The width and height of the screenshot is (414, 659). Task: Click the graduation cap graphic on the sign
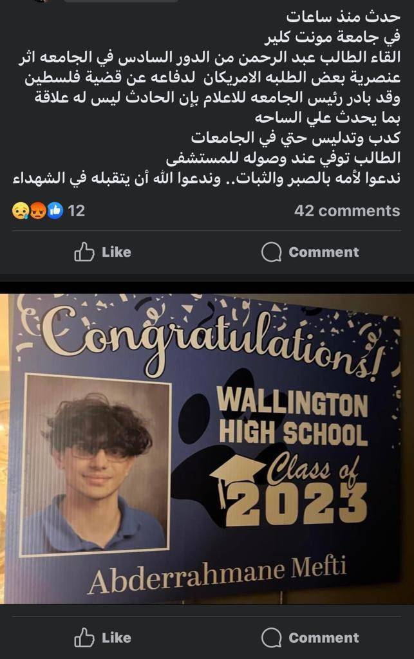[237, 475]
